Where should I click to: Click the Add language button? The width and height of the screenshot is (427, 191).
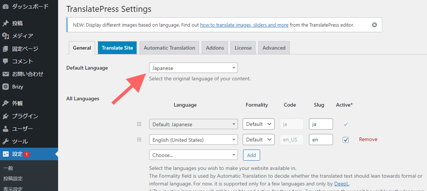(x=251, y=155)
